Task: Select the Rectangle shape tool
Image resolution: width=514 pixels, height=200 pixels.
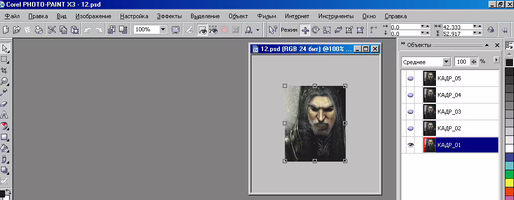Action: (5, 137)
